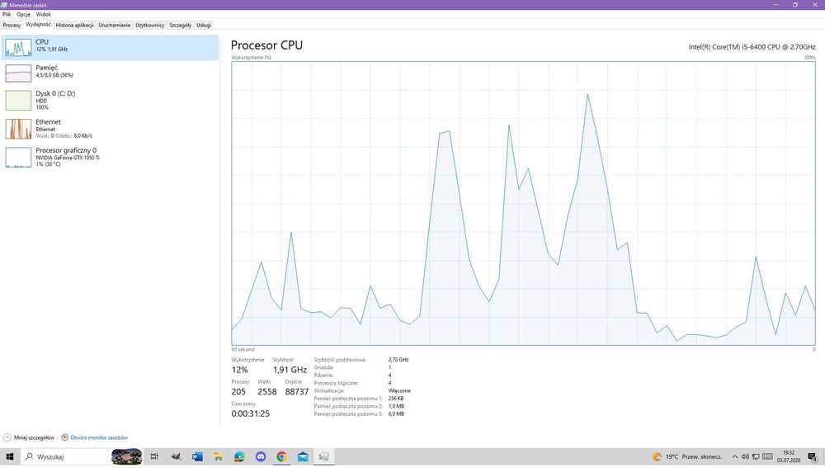Open the Widok menu
Screen dimensions: 825x468
43,14
